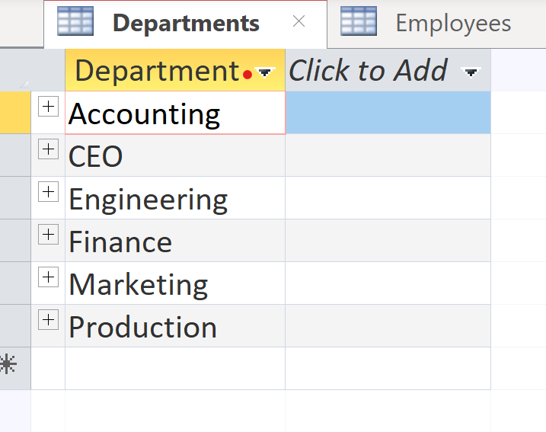Expand the CEO row subdatasheet

(48, 149)
